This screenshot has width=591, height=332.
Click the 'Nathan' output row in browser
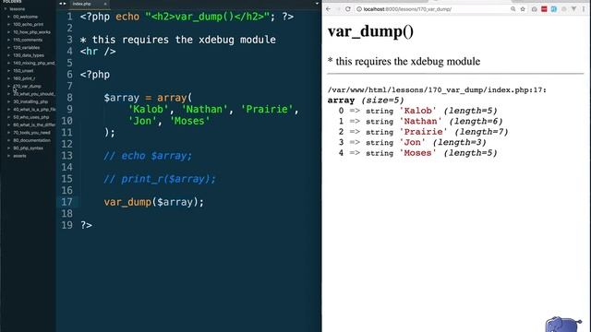click(x=420, y=122)
